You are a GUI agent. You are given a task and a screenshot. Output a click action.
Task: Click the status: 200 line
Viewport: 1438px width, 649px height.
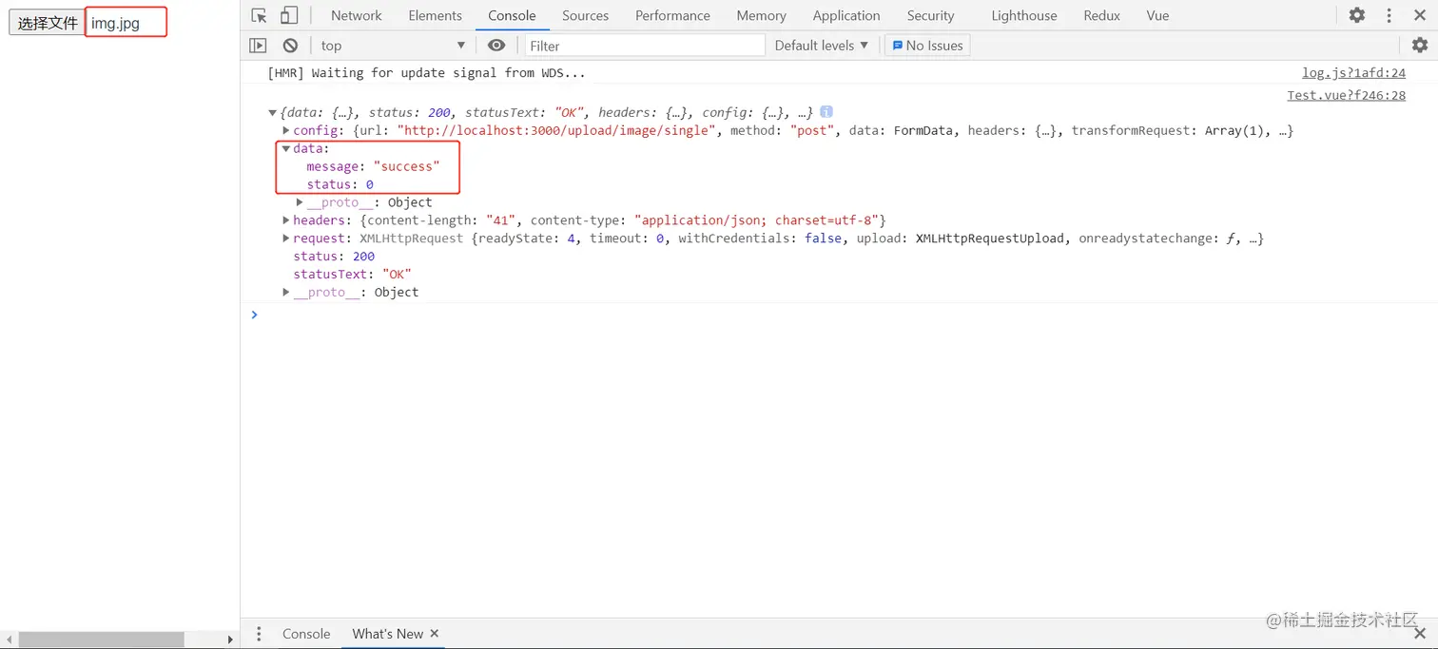tap(334, 257)
